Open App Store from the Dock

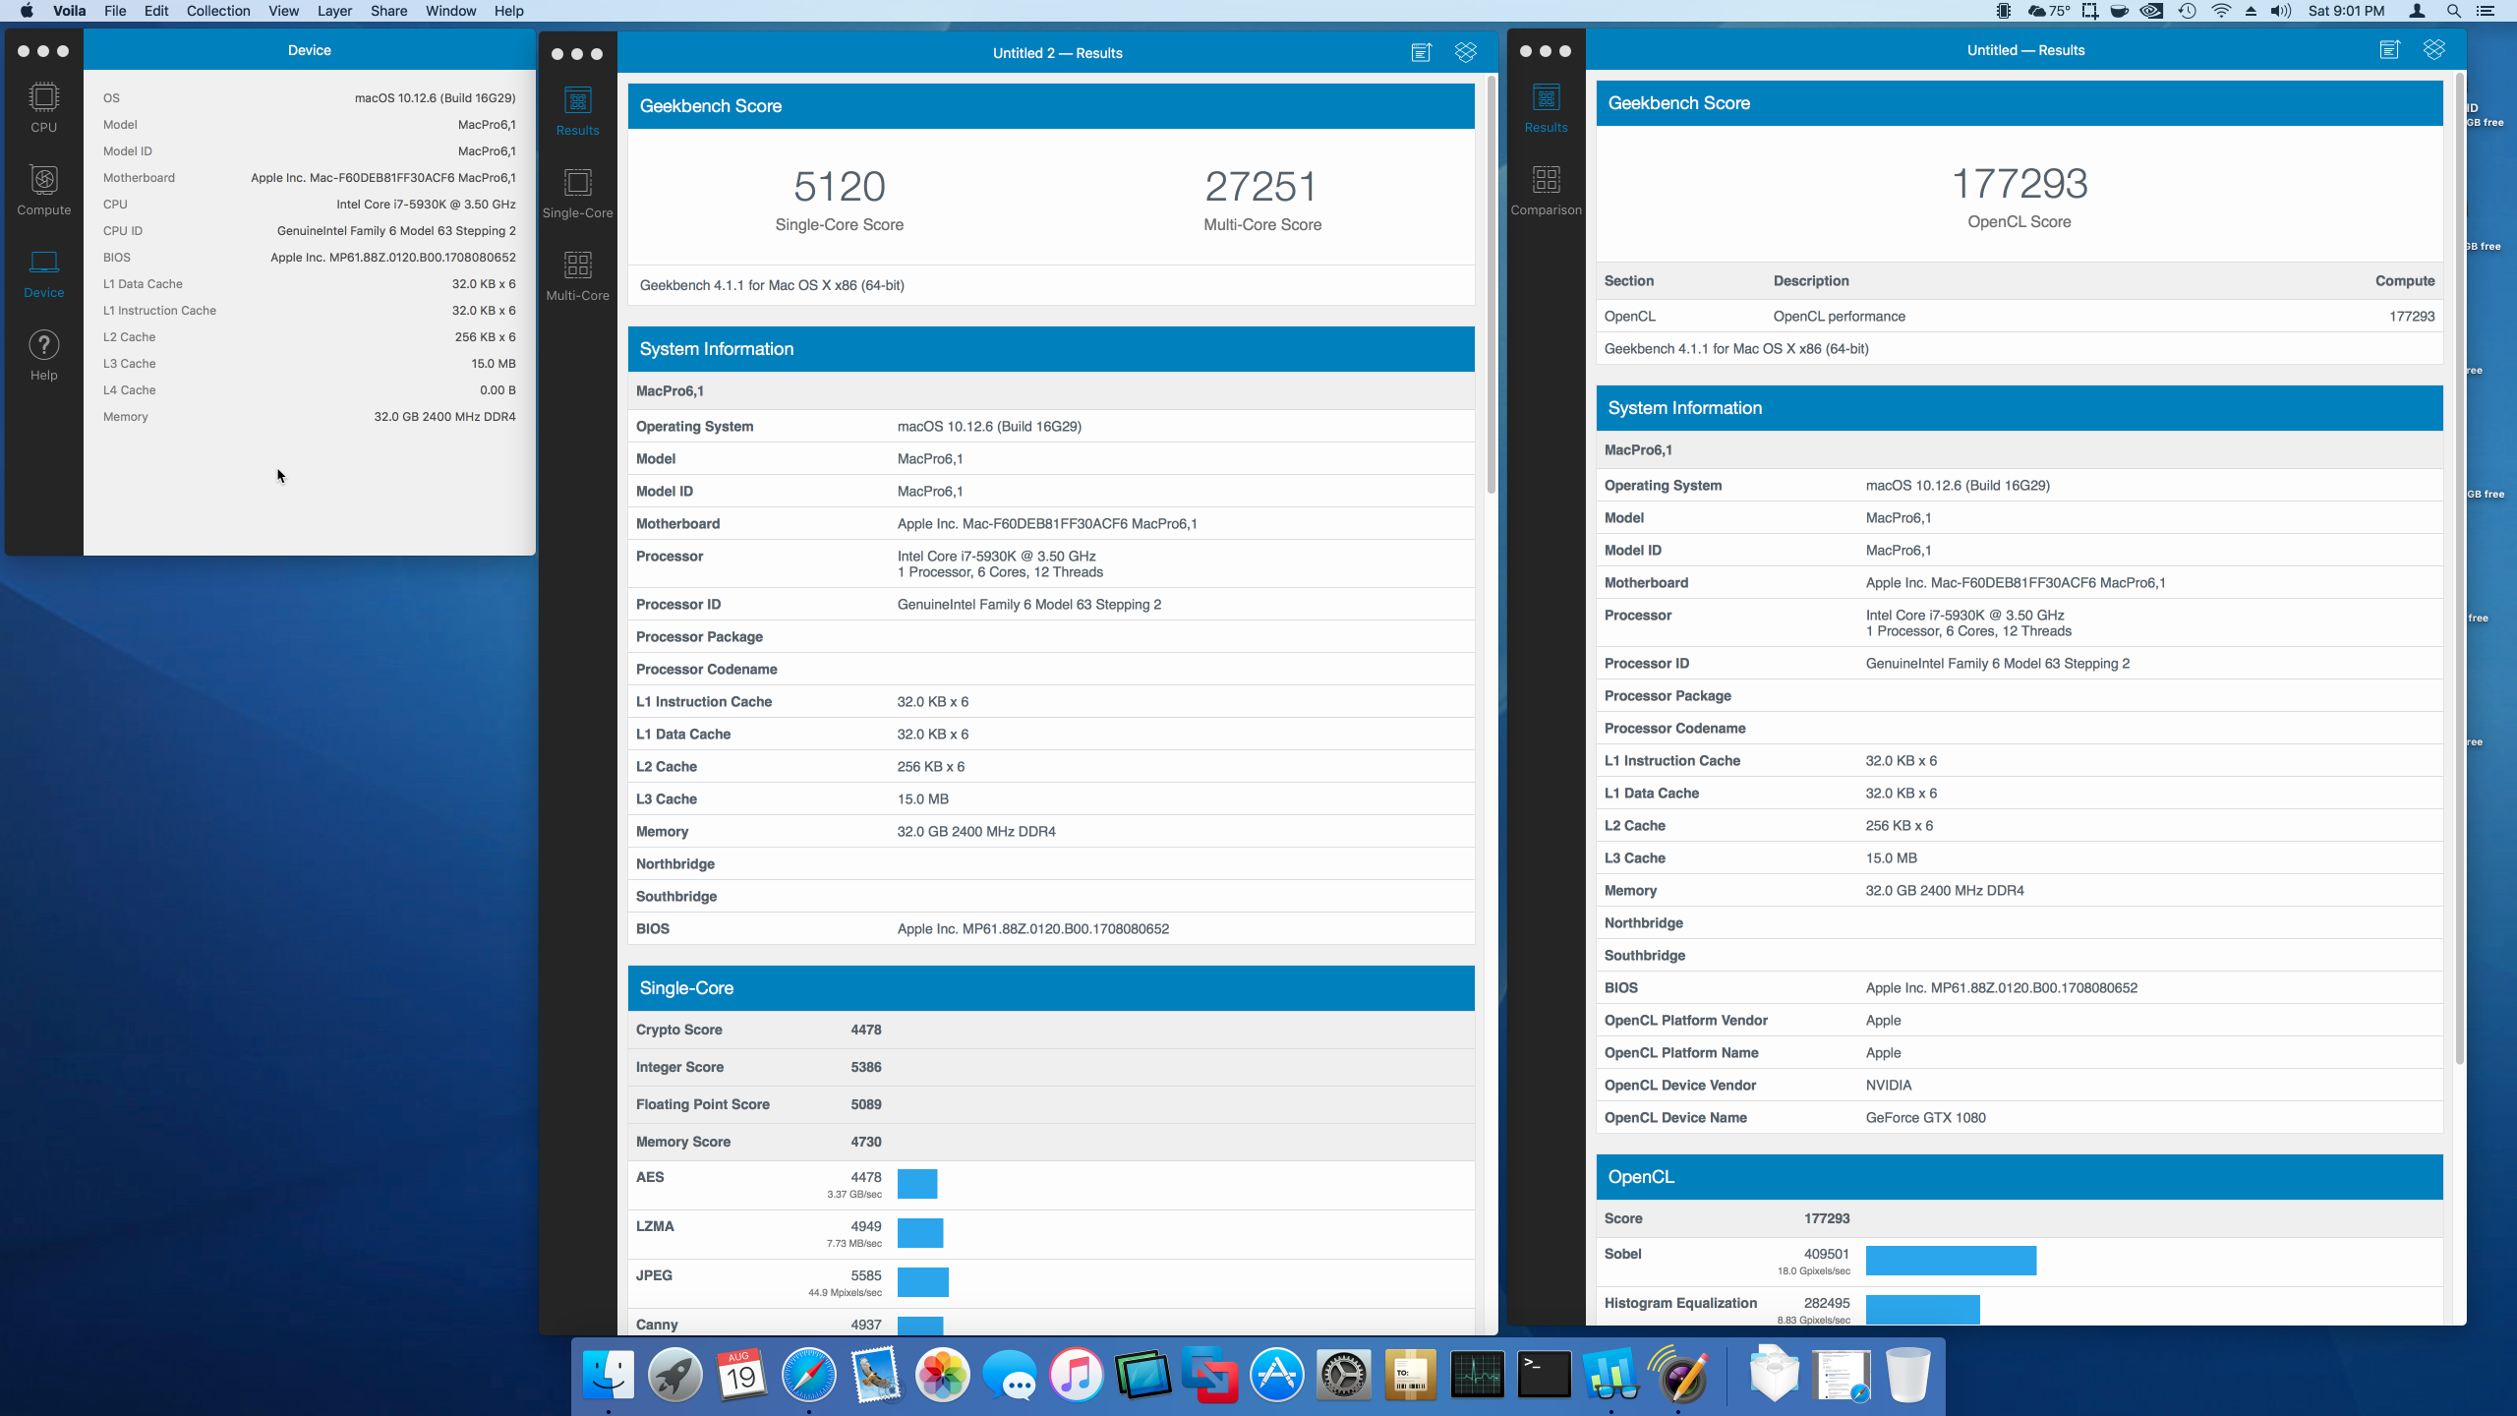1277,1375
